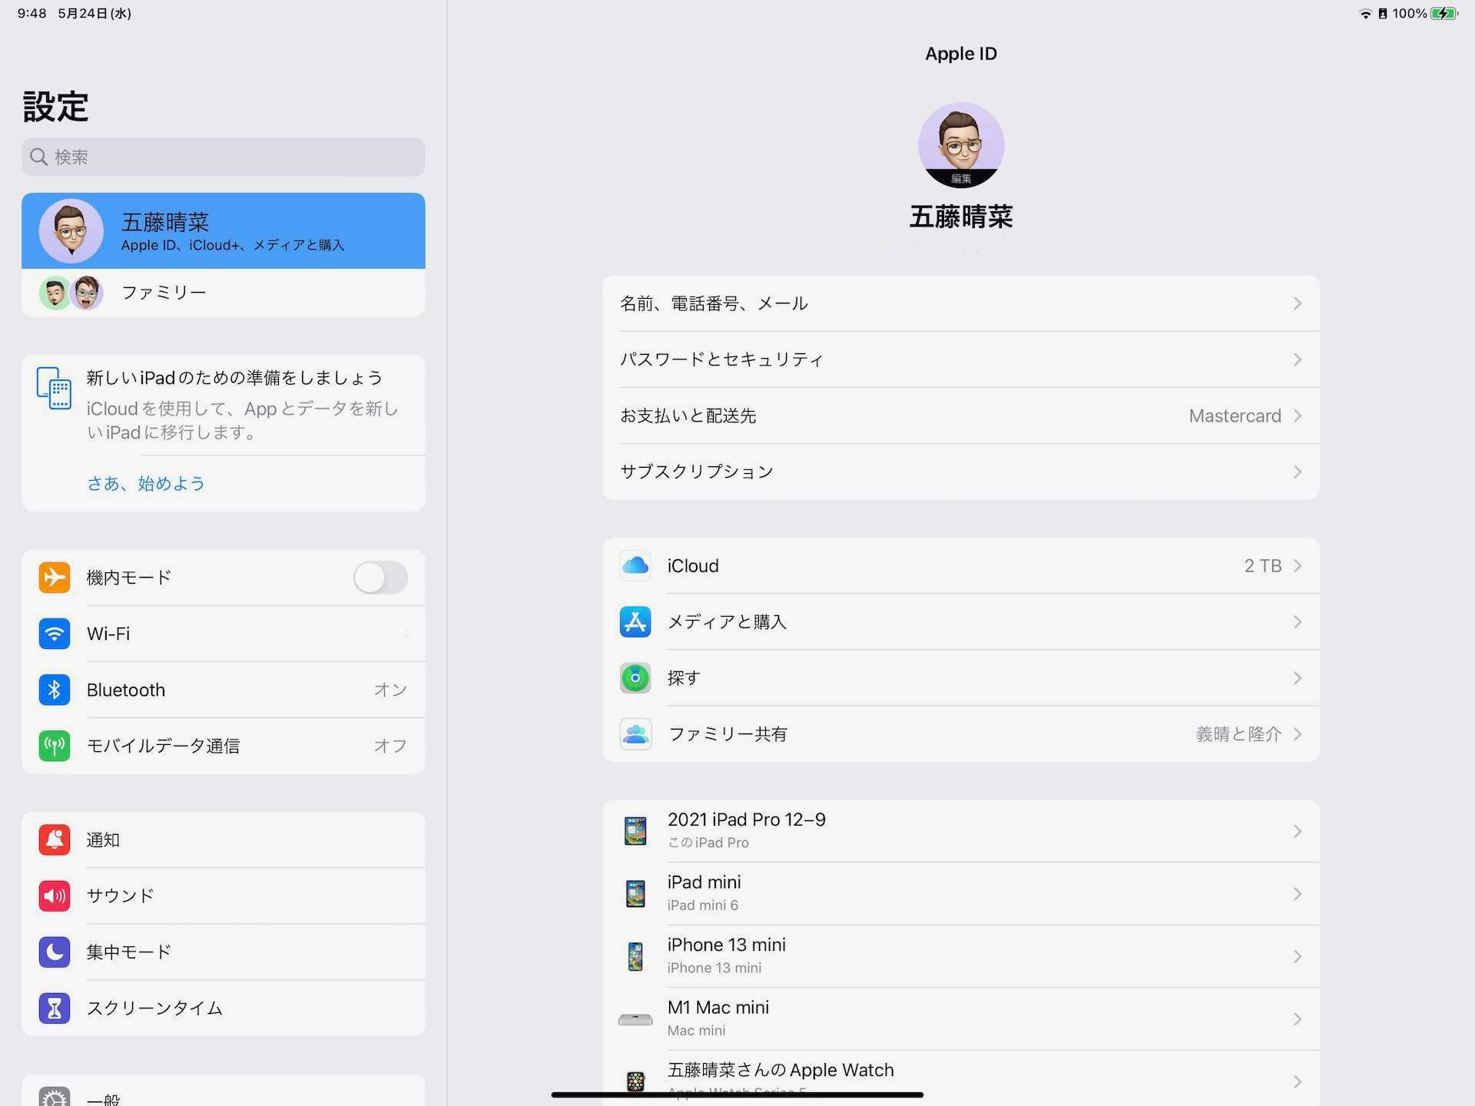This screenshot has width=1475, height=1106.
Task: Tap the Family Sharing people icon
Action: click(635, 734)
